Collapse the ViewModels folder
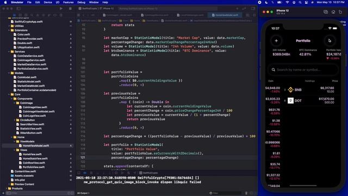 (x=15, y=142)
